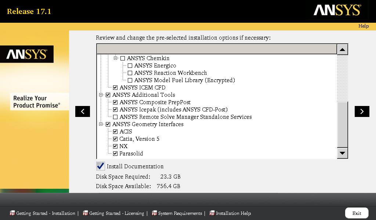Click the Exit button
This screenshot has width=376, height=220.
tap(357, 213)
